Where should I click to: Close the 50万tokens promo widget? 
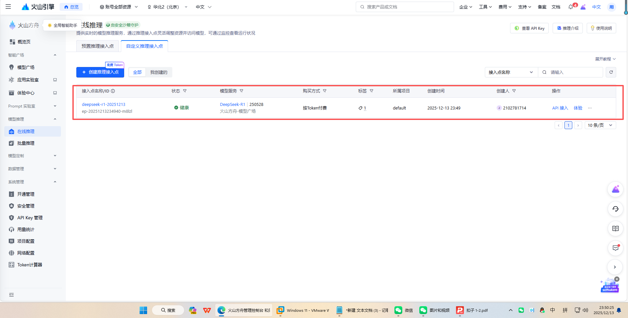pyautogui.click(x=617, y=279)
